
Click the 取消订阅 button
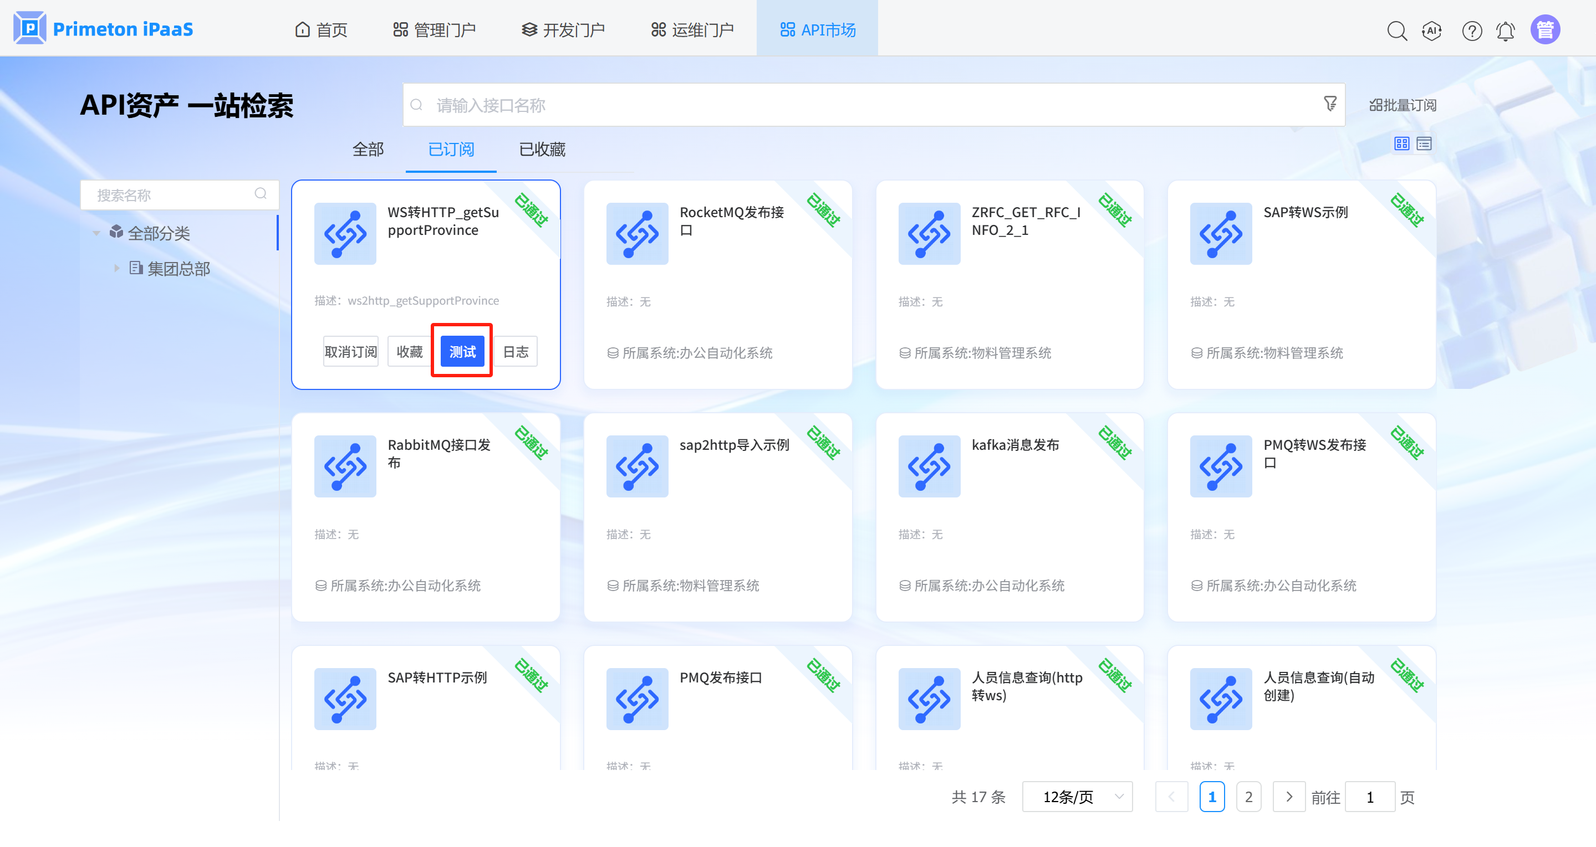pos(351,352)
